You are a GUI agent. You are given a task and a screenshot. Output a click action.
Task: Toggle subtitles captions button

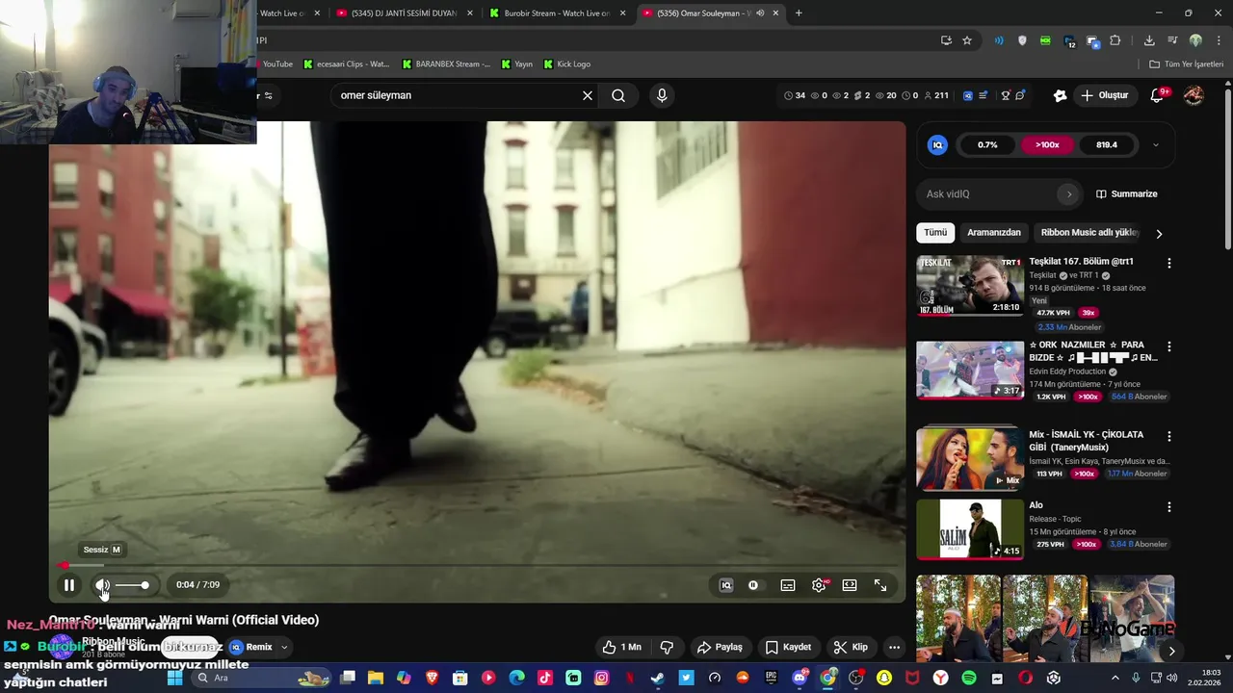click(788, 585)
